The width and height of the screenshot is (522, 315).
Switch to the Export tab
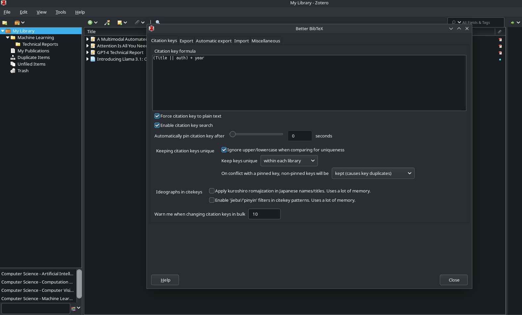coord(186,41)
